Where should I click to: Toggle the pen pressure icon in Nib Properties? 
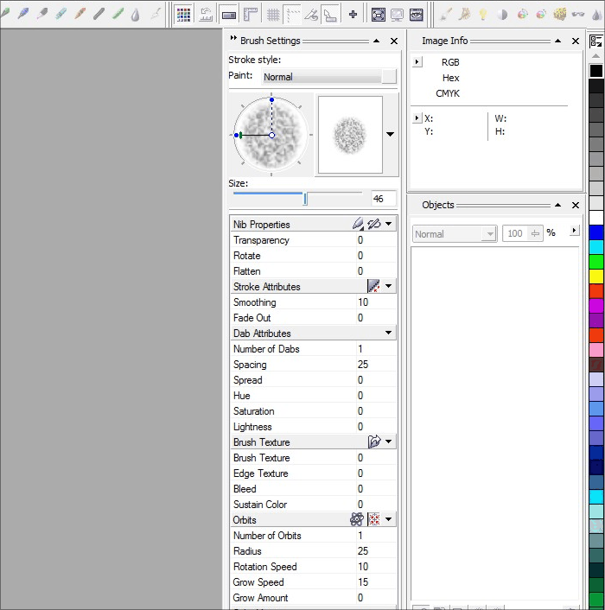pyautogui.click(x=374, y=225)
